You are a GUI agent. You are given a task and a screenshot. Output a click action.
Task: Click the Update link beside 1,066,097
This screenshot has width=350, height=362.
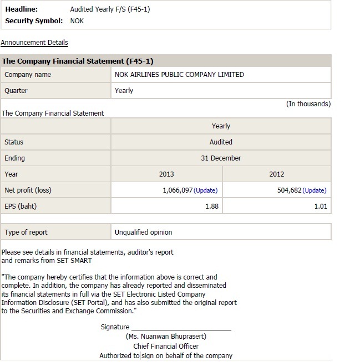[206, 190]
